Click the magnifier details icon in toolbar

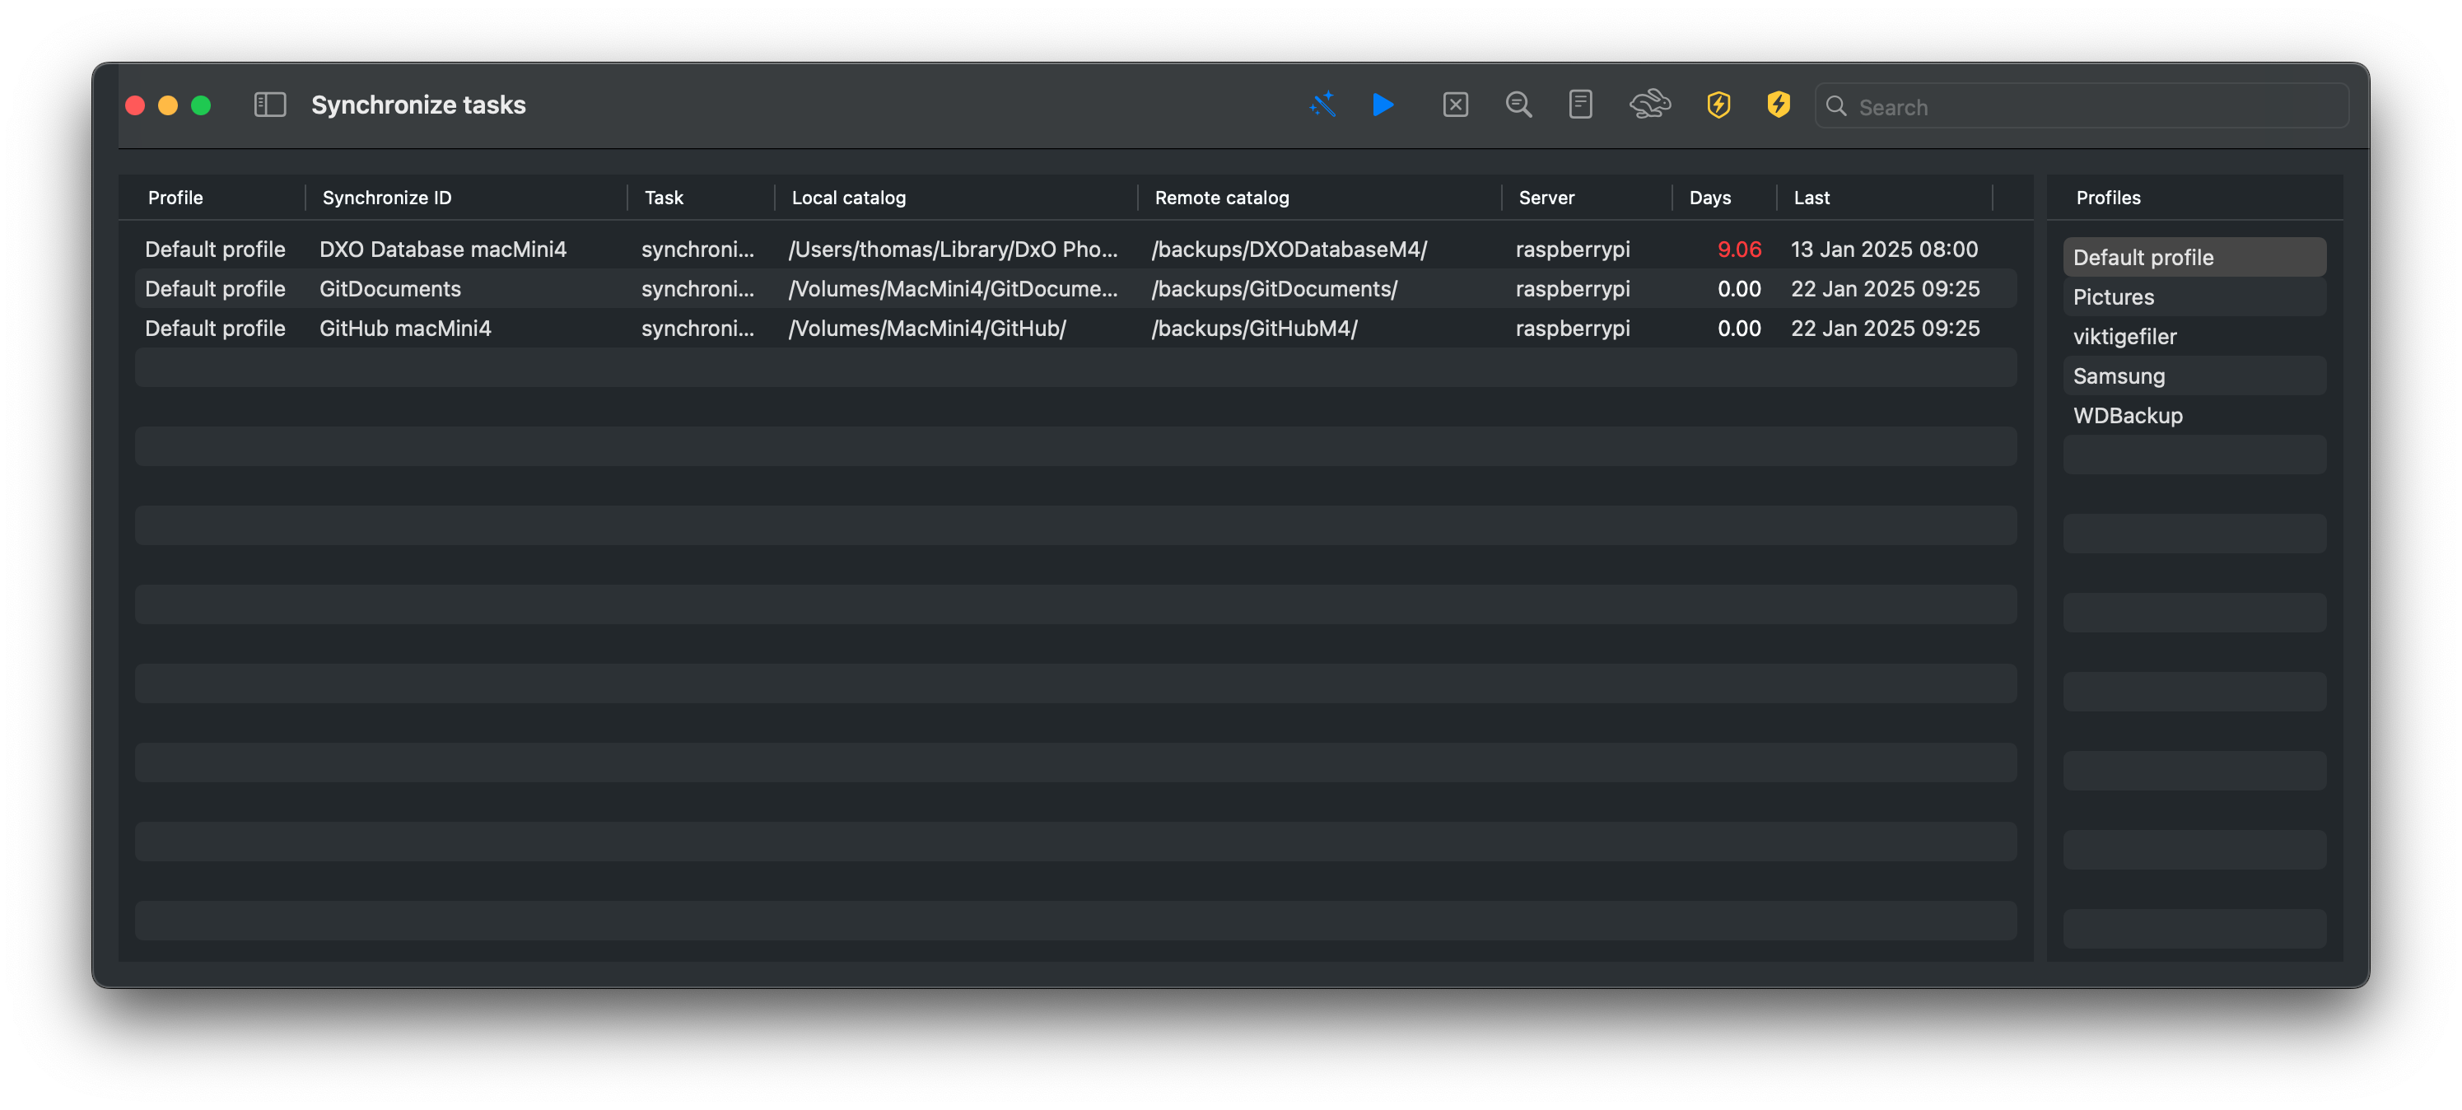(x=1518, y=105)
